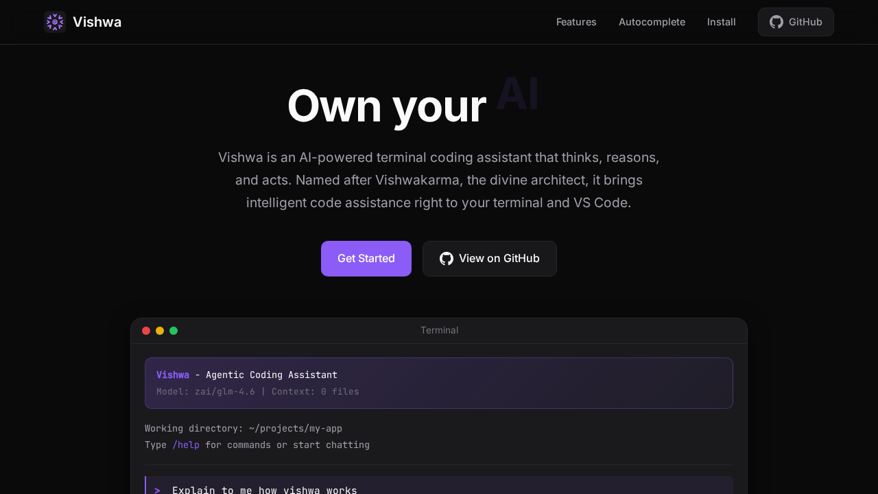Click the yellow traffic light dot on the terminal

(160, 330)
